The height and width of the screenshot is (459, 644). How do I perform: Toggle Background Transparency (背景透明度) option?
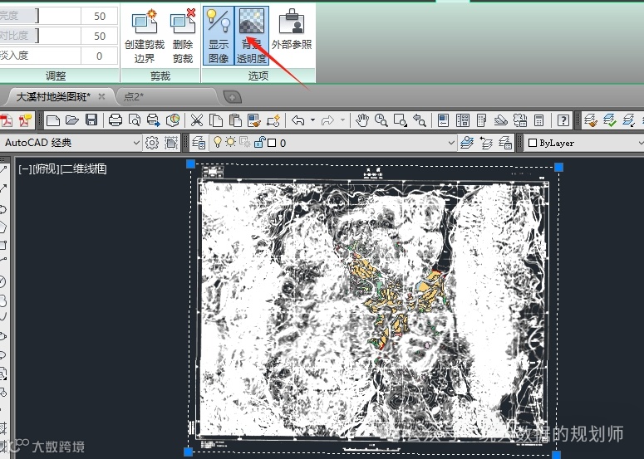[x=251, y=36]
